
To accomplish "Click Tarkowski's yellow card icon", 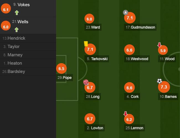I will pyautogui.click(x=86, y=44).
